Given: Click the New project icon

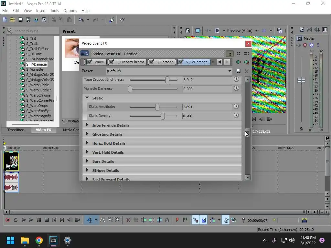Looking at the screenshot, I should coord(5,20).
